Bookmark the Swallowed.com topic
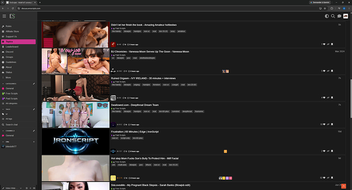The width and height of the screenshot is (352, 190). 332,124
